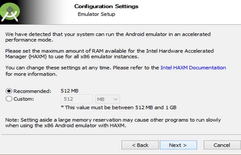Click the 'We have detected that your system' paragraph
Viewport: 241px width, 155px height.
coord(108,37)
